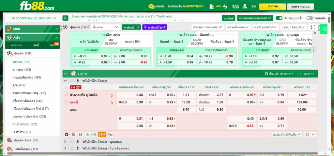Star the นิวคาสเซิล ยูไนเต็ด match
334x156 pixels.
tap(66, 95)
